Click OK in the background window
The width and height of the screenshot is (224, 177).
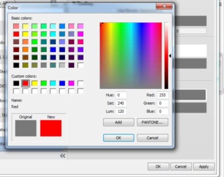click(x=158, y=167)
